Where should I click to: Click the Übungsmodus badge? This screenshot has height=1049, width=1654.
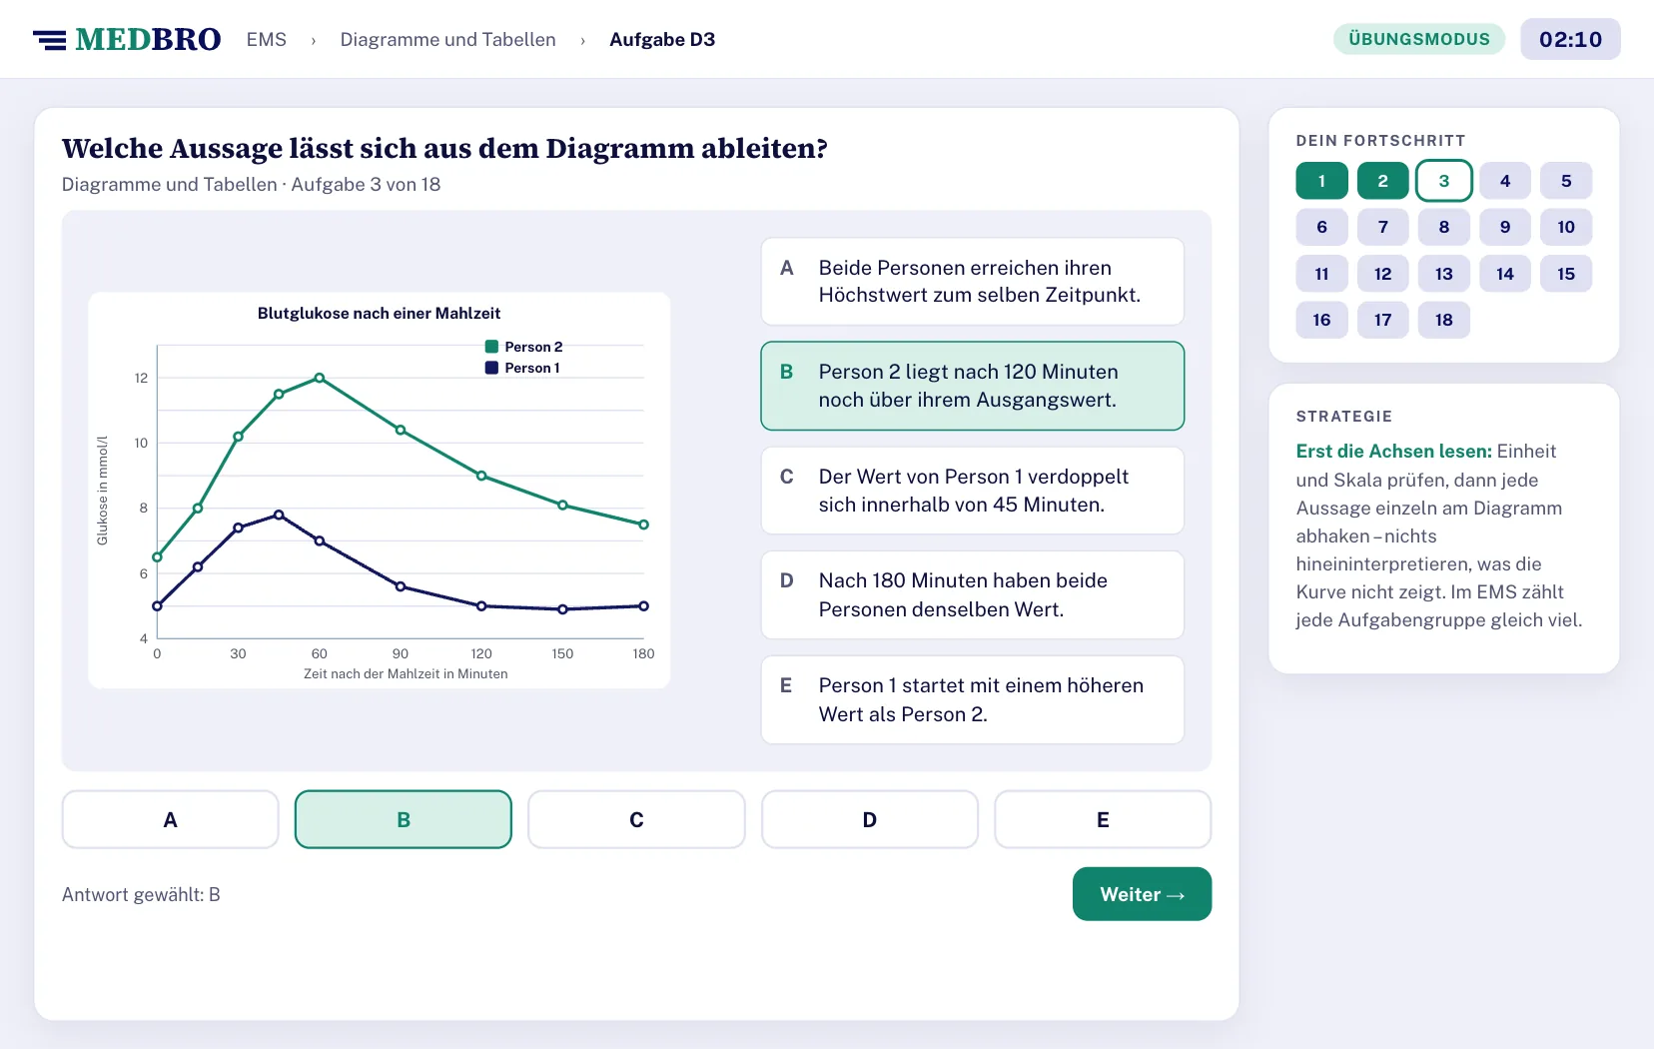point(1418,39)
